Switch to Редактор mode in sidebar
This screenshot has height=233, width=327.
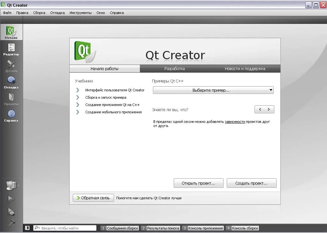point(11,49)
